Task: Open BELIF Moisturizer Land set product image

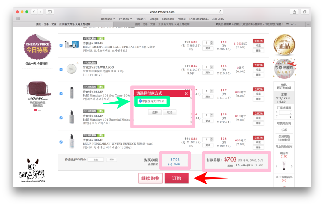Action: pyautogui.click(x=72, y=44)
